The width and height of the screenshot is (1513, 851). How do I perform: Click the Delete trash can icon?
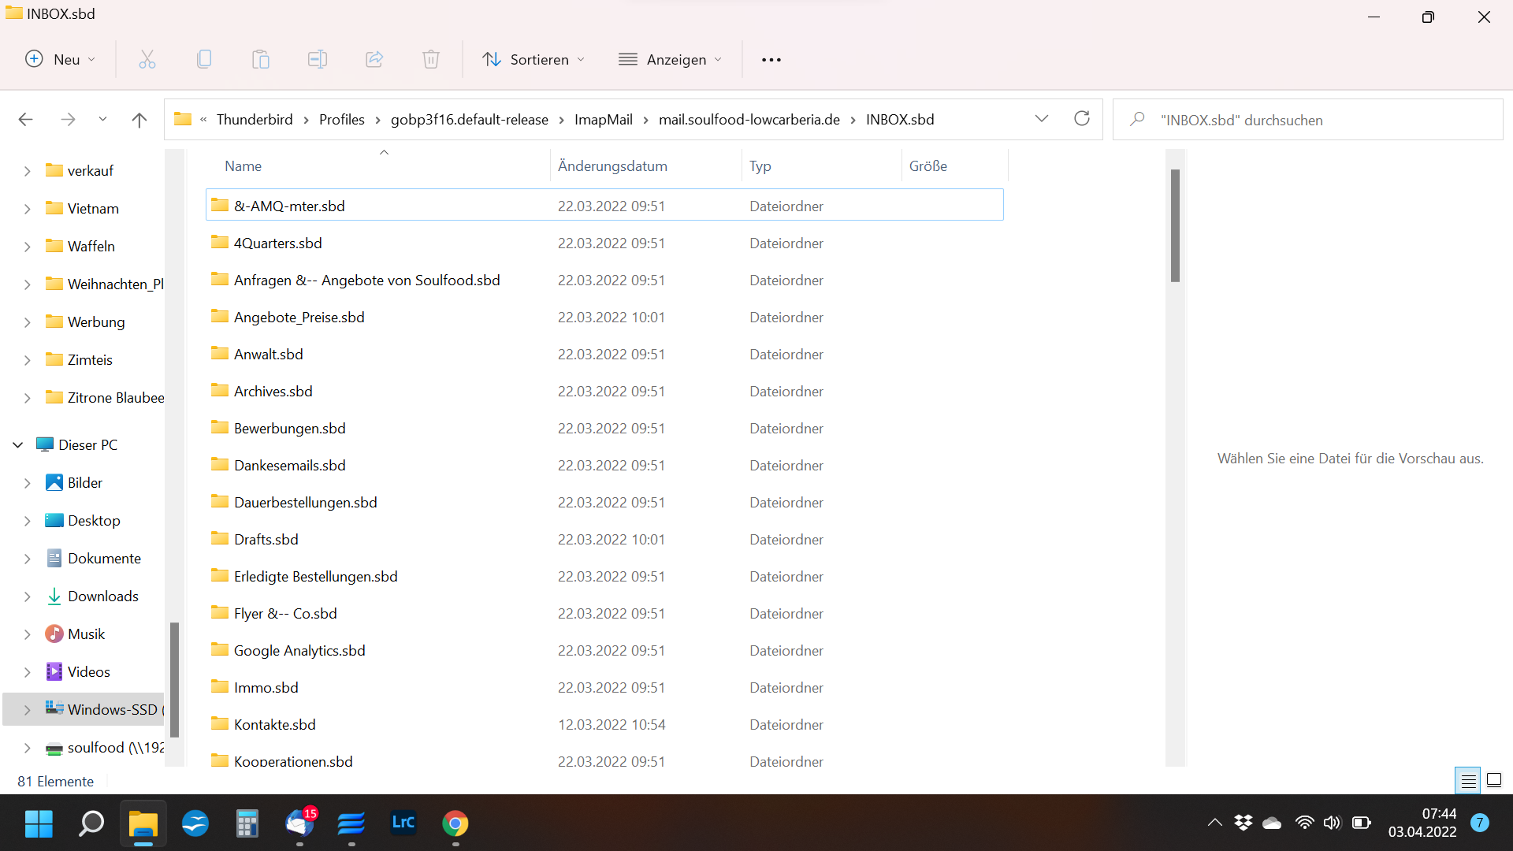[431, 59]
